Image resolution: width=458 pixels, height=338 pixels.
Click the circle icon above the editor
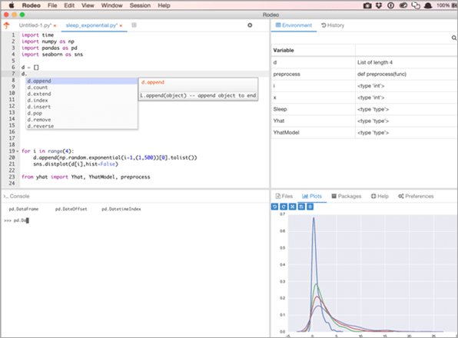tap(250, 25)
